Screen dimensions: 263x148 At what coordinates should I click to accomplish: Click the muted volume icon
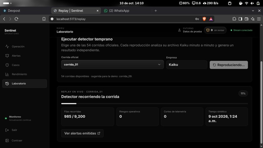(252, 3)
